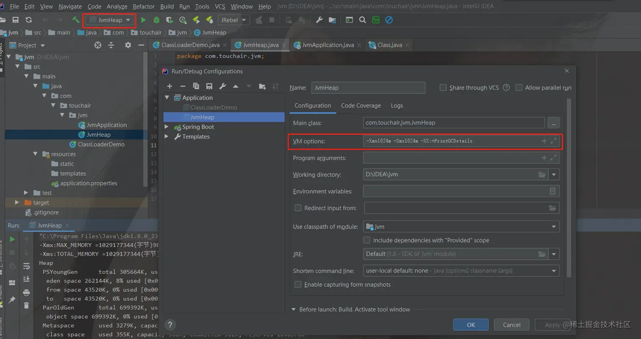Run JvmHeap with the green Run icon
This screenshot has height=339, width=641.
point(143,20)
